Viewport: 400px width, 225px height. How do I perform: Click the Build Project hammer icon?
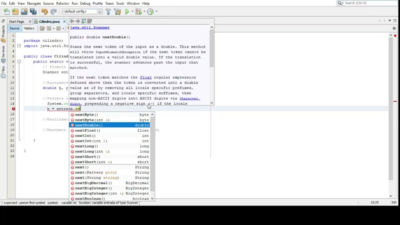coord(108,12)
